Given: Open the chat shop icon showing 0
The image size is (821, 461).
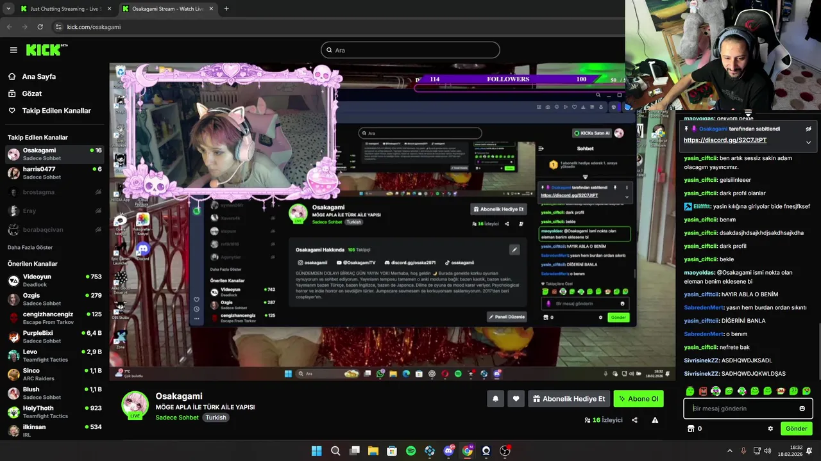Looking at the screenshot, I should click(695, 428).
